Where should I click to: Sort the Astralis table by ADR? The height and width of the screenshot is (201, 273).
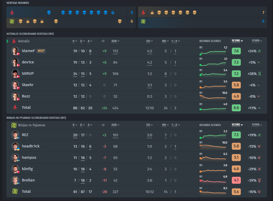coord(115,41)
